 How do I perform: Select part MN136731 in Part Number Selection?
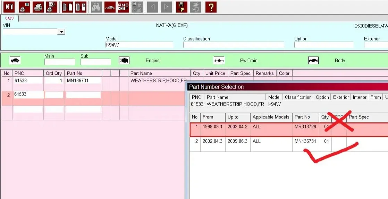point(305,141)
